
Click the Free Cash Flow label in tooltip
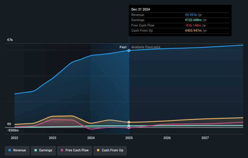click(143, 25)
